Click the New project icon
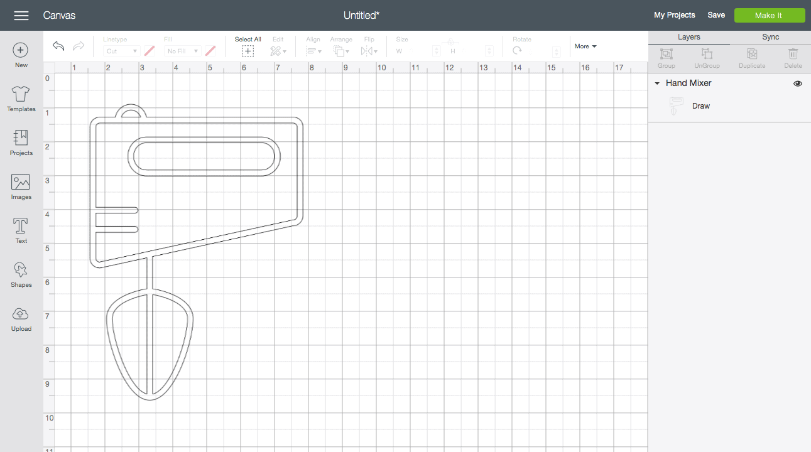 (x=21, y=50)
